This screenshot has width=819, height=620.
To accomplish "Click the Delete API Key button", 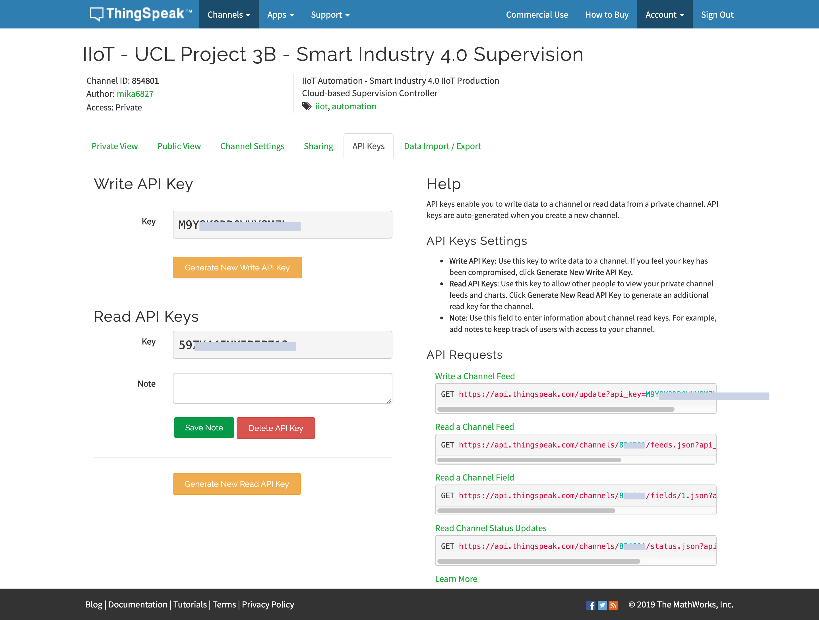I will click(x=276, y=428).
